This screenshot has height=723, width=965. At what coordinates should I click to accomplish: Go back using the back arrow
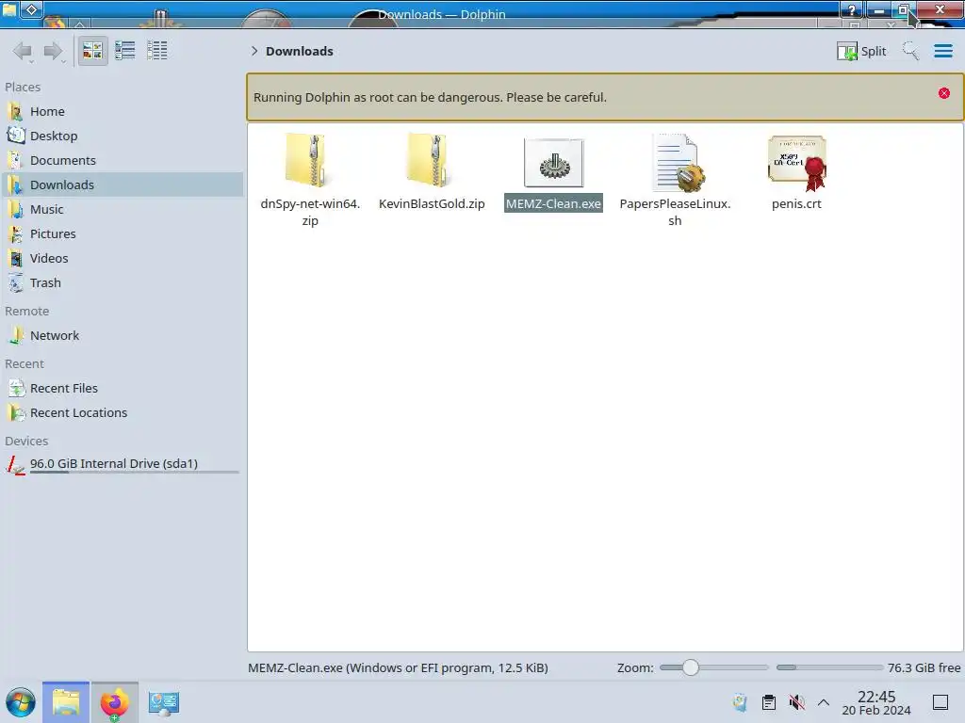(x=23, y=51)
